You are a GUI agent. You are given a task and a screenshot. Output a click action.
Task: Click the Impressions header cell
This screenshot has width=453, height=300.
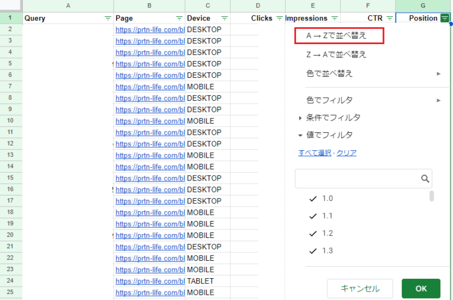[313, 18]
